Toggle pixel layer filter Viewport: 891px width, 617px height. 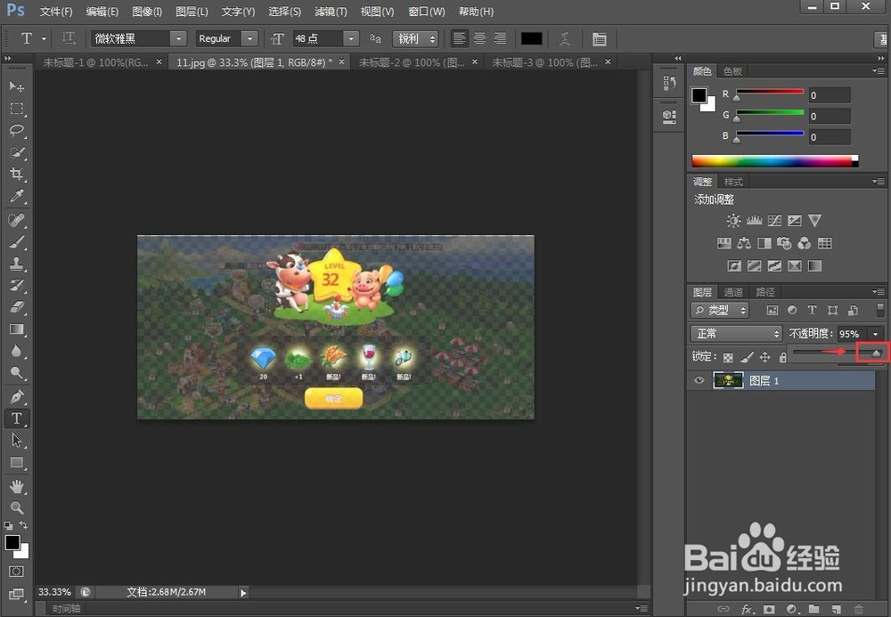[x=772, y=310]
